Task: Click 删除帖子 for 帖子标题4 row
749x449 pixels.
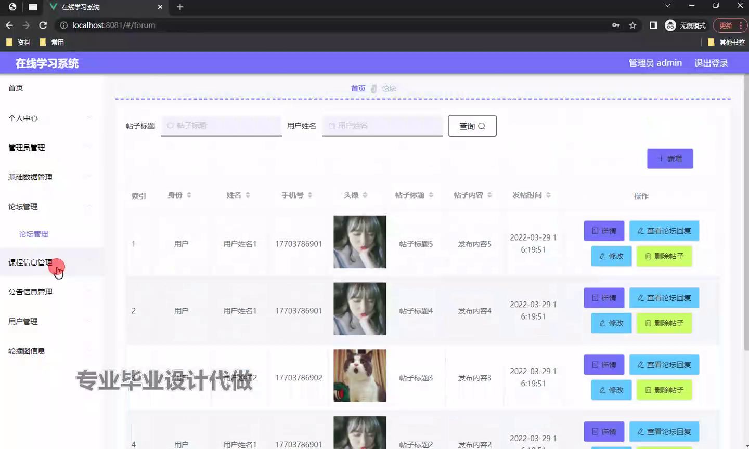Action: [664, 323]
